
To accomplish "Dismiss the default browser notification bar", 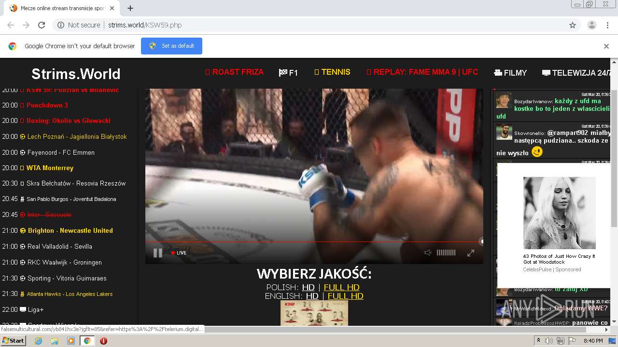I will (x=606, y=46).
